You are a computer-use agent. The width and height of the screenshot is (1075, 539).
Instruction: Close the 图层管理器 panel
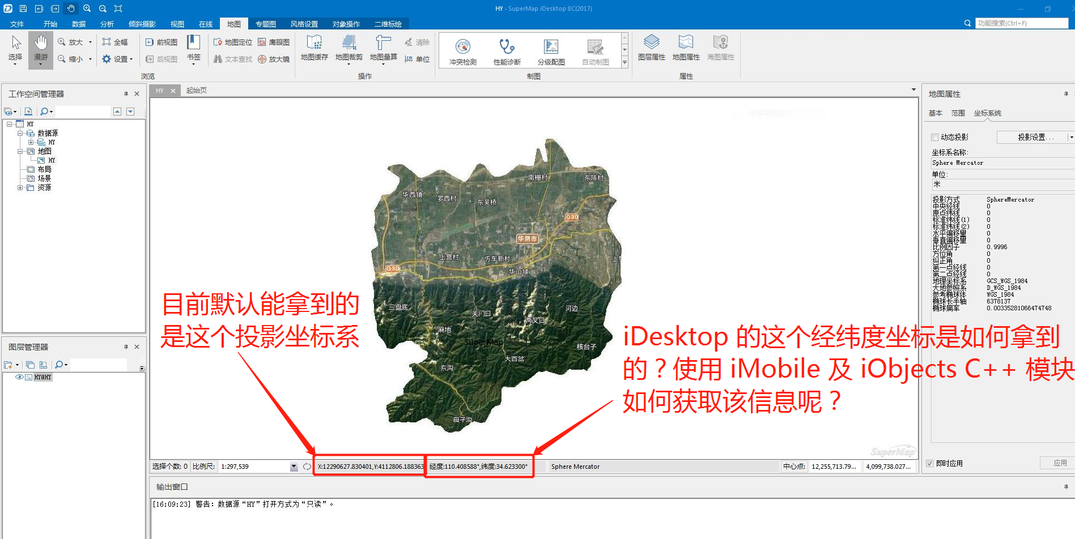pos(137,347)
